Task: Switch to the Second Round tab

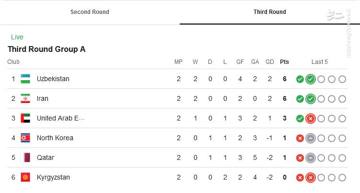Action: (x=90, y=12)
